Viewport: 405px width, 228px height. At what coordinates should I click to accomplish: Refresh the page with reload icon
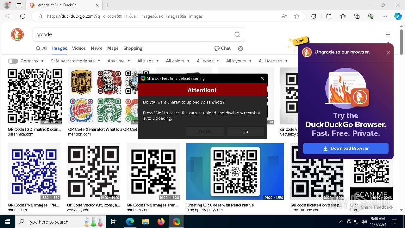click(23, 16)
